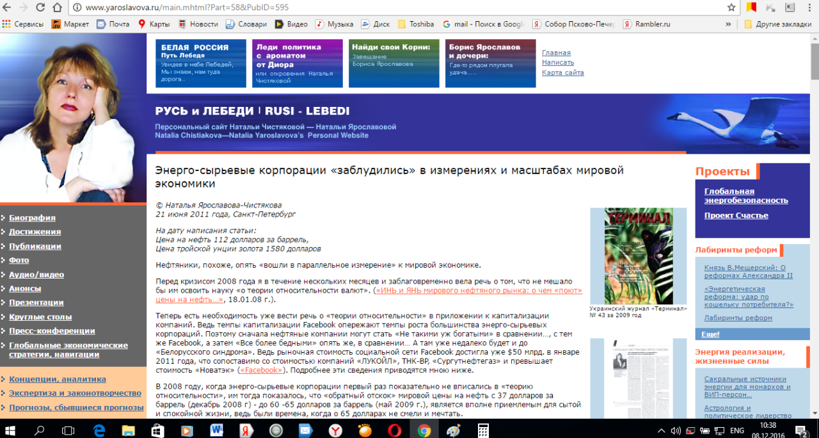Open the Лабиринты реформ list link
Viewport: 819px width, 438px height.
(x=738, y=318)
